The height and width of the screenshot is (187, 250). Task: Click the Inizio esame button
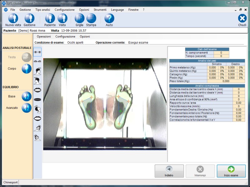coord(231,171)
